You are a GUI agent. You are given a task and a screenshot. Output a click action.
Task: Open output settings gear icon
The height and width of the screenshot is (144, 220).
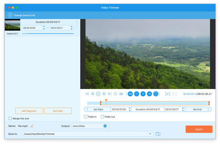(x=105, y=126)
